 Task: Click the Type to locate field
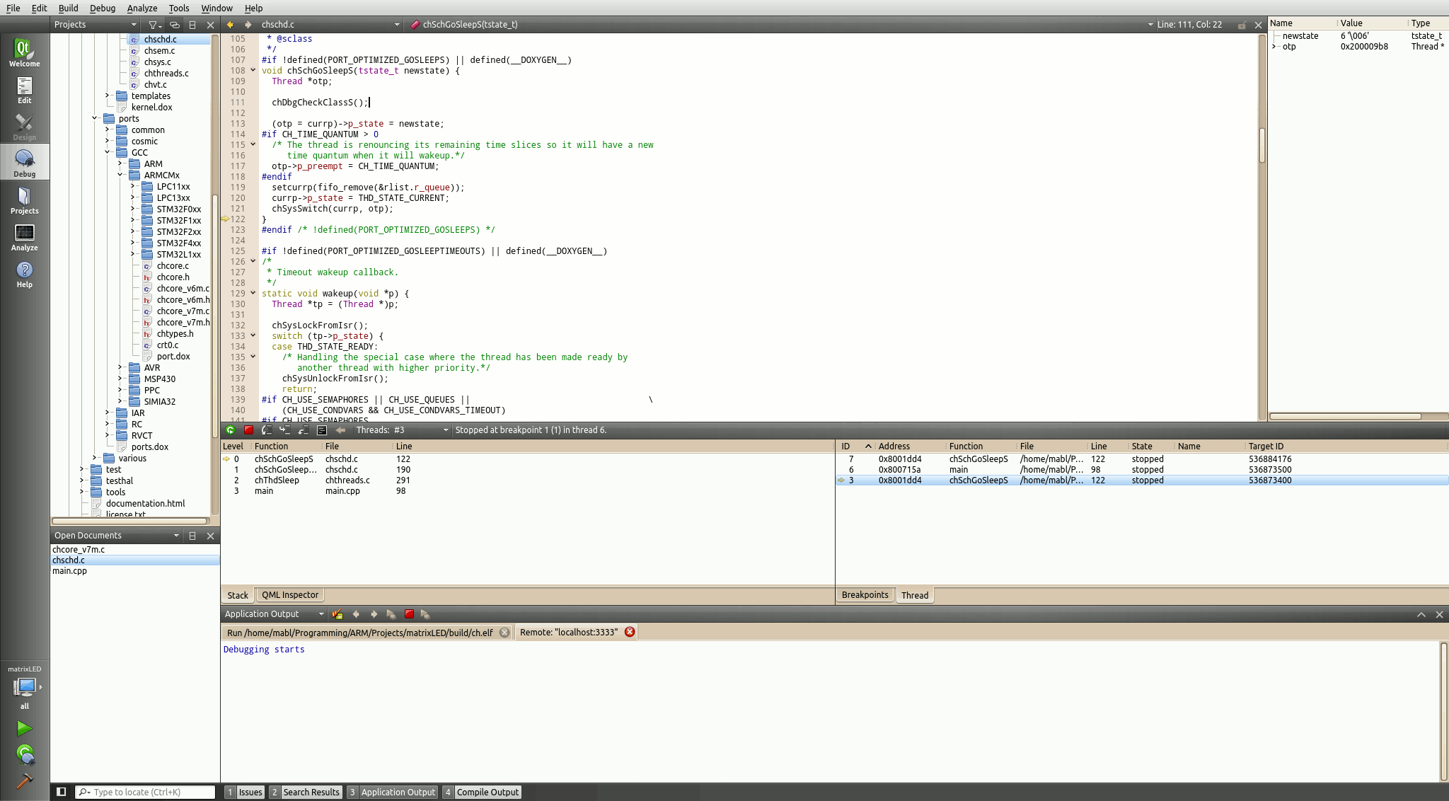145,792
